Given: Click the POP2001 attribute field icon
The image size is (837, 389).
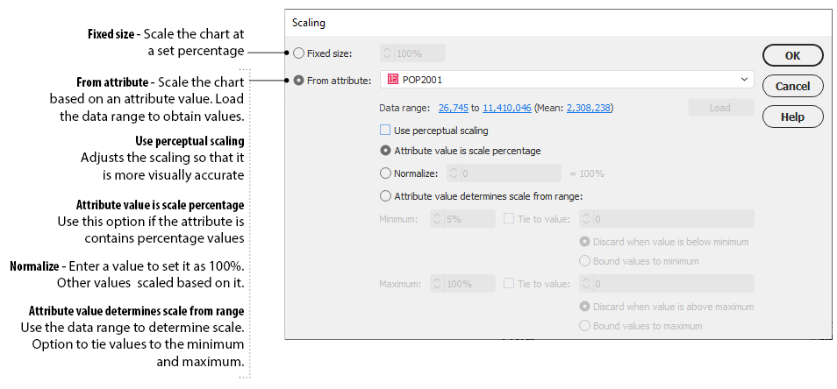Looking at the screenshot, I should (392, 80).
